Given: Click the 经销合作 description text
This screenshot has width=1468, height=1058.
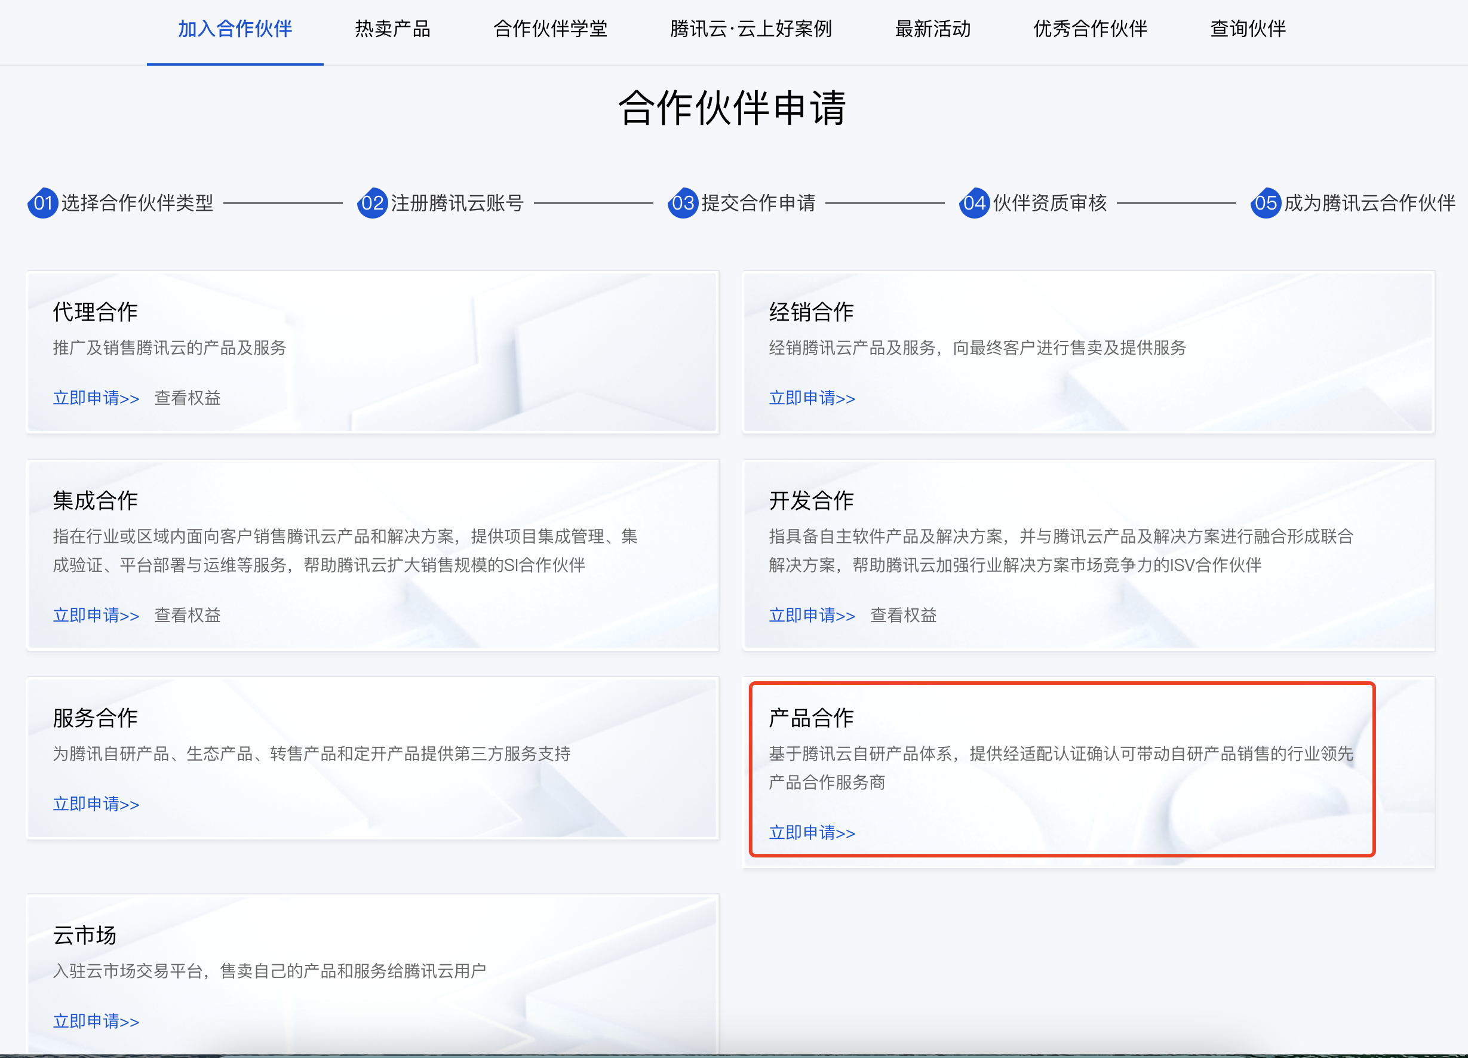Looking at the screenshot, I should point(977,348).
